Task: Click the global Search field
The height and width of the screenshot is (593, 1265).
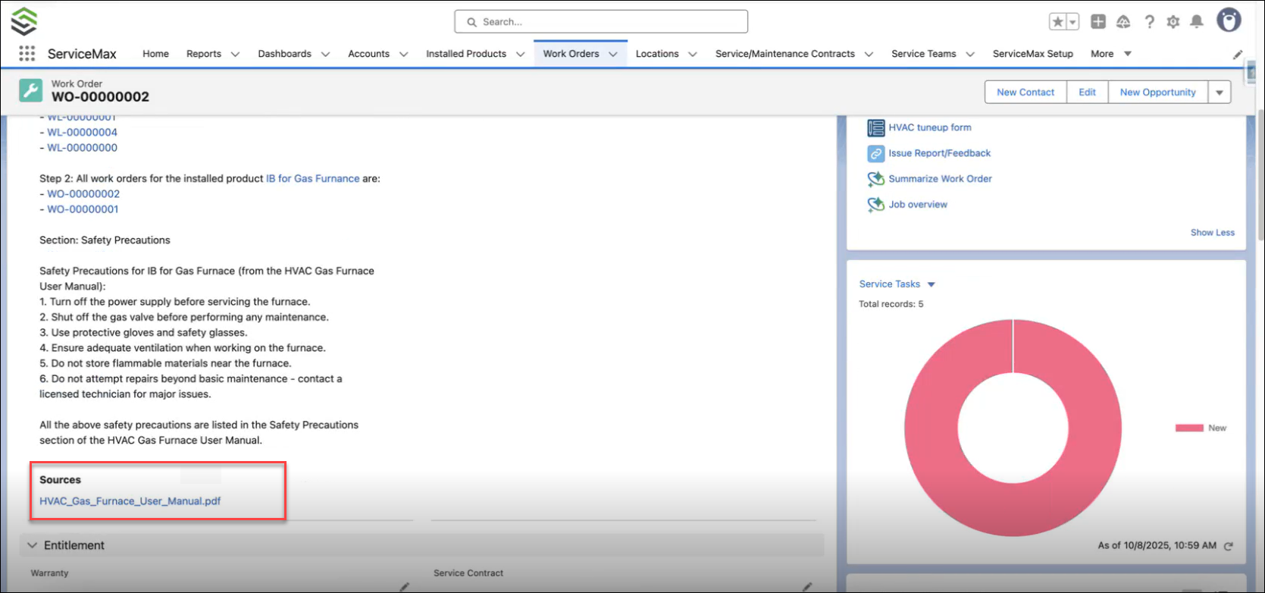Action: (x=601, y=22)
